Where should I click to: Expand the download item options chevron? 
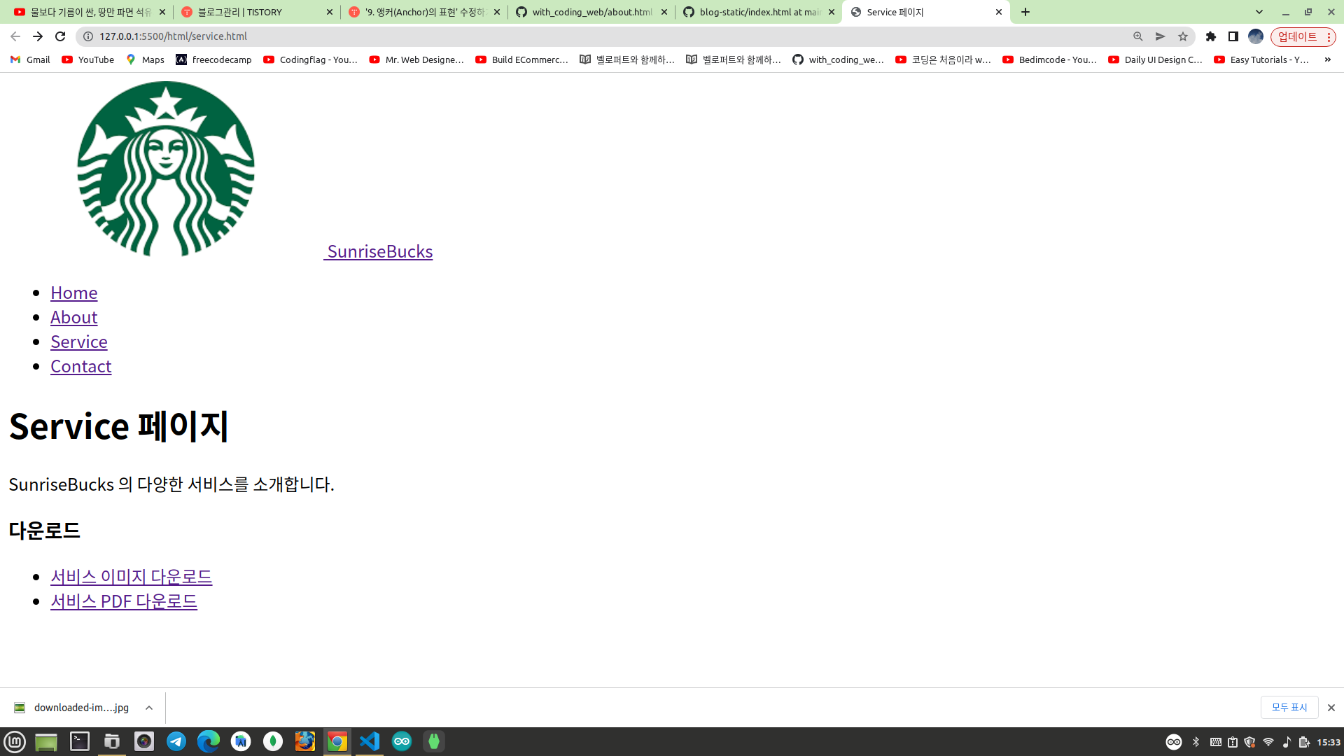click(149, 708)
